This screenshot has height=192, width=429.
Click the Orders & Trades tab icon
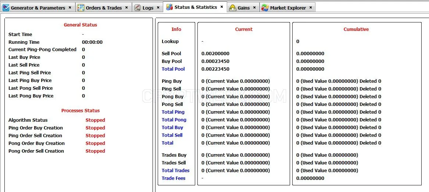point(81,8)
